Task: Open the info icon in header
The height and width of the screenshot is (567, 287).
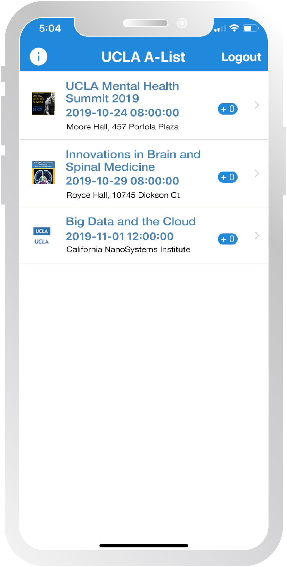Action: [x=39, y=56]
